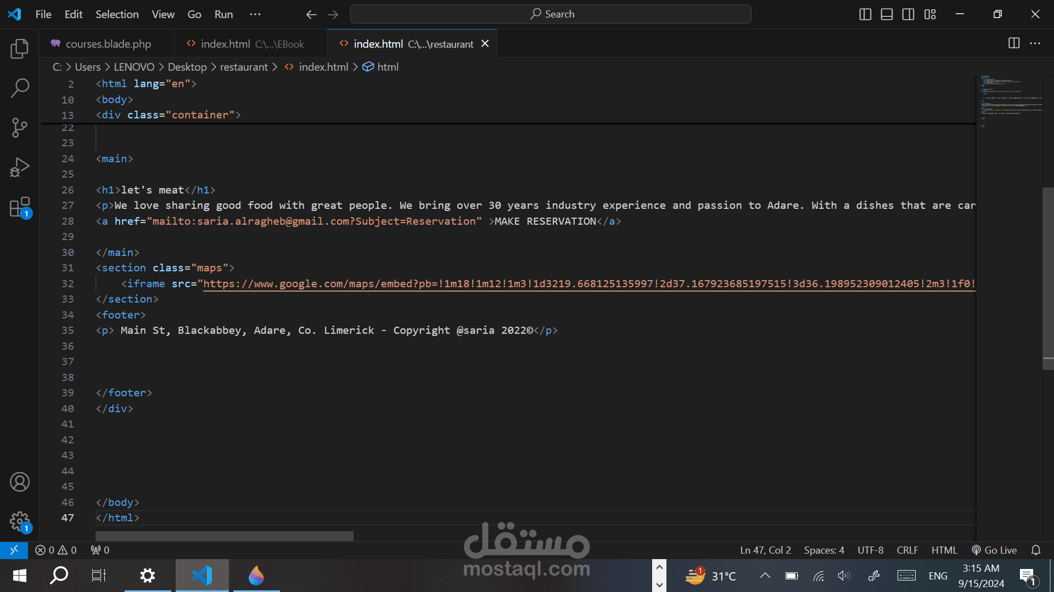Toggle the bottom panel layout button

click(887, 14)
